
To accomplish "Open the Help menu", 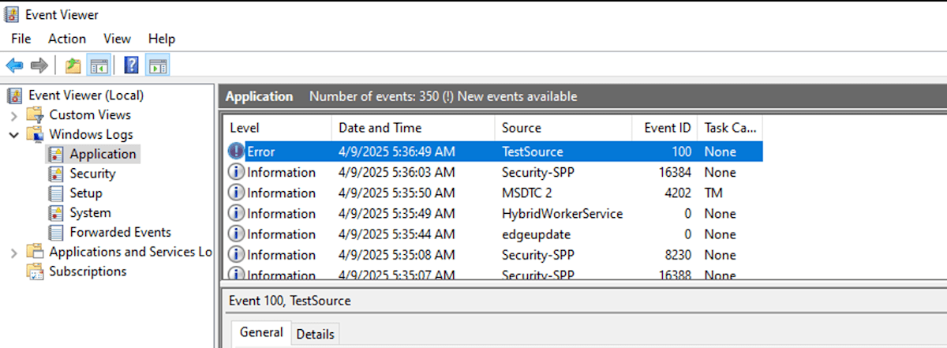I will click(x=162, y=39).
